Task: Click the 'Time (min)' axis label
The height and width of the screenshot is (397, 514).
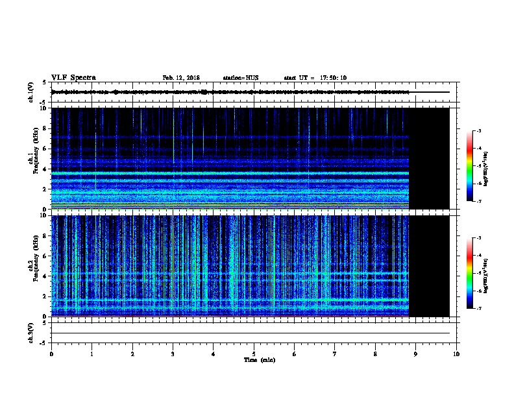Action: pos(260,360)
